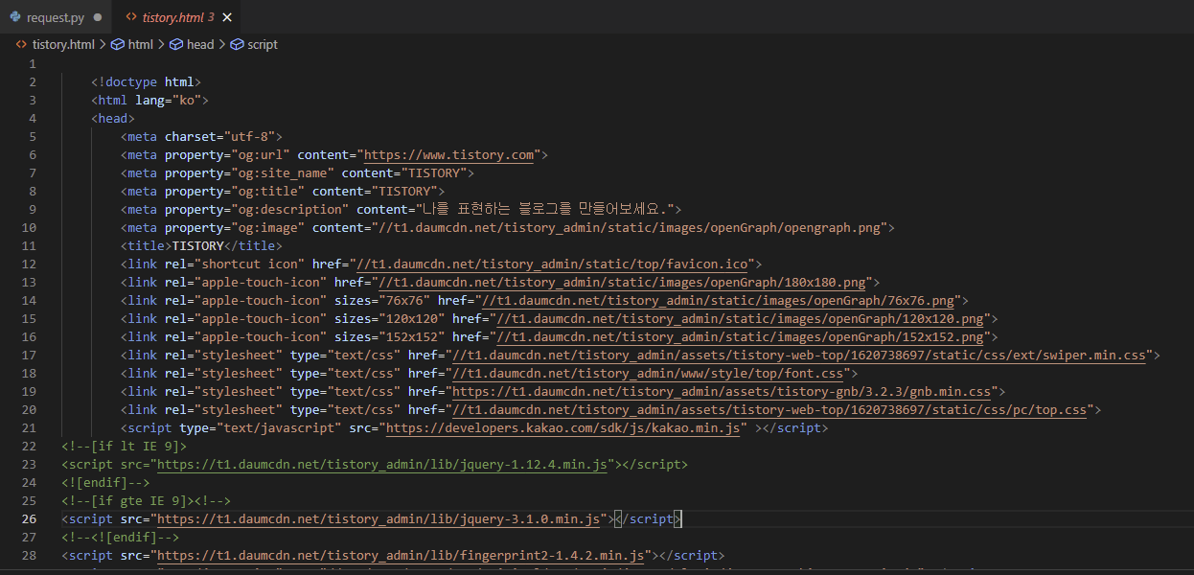Select the tistory.html editor tab
Image resolution: width=1194 pixels, height=575 pixels.
pos(177,17)
